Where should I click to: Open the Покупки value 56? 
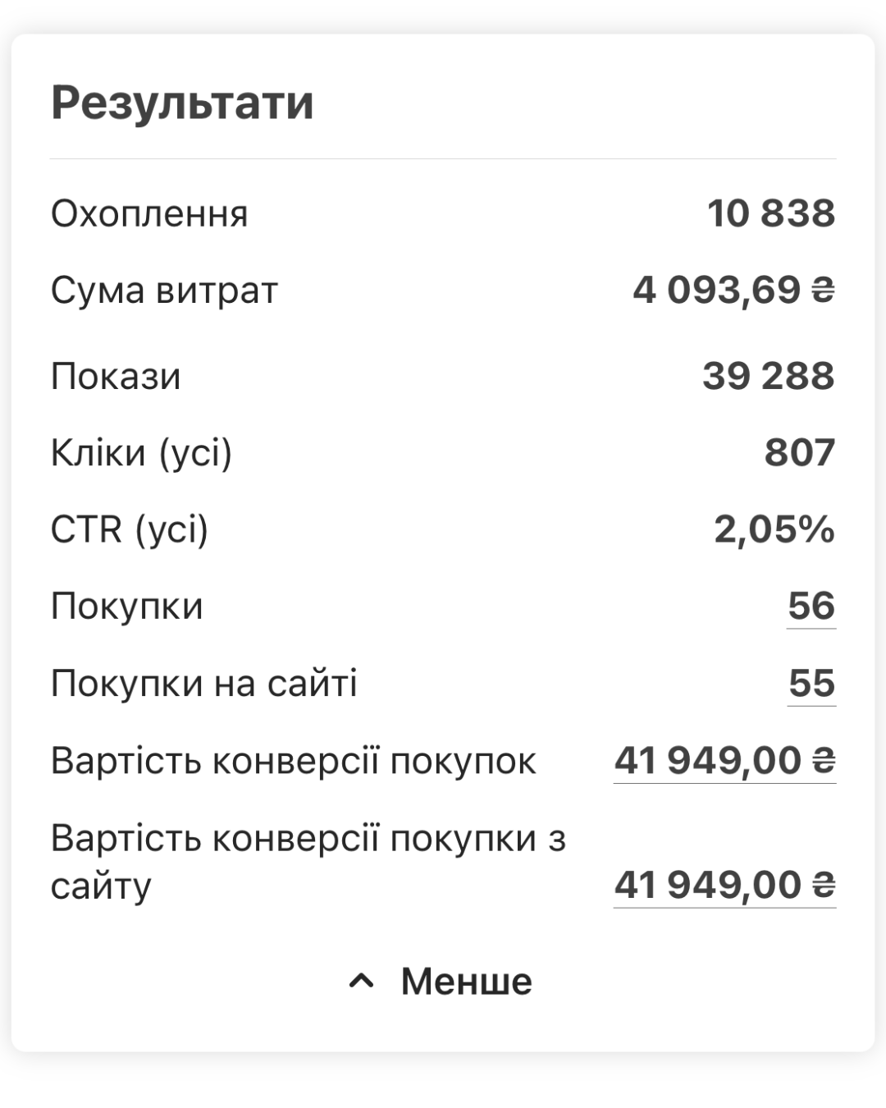tap(811, 606)
